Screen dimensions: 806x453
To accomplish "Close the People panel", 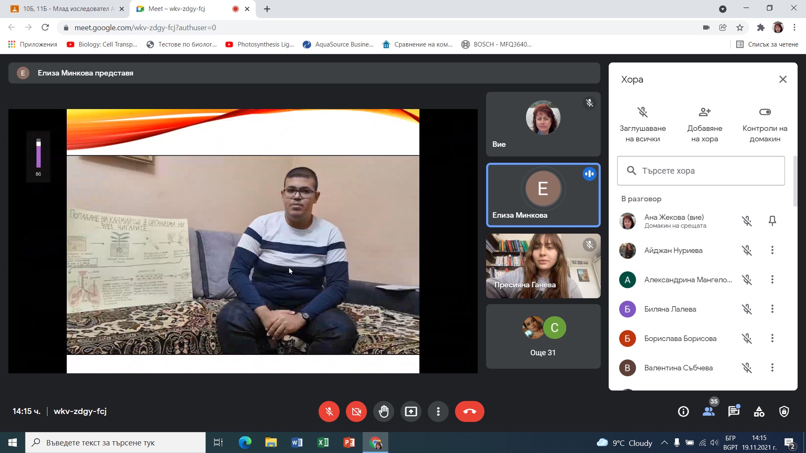I will tap(782, 79).
